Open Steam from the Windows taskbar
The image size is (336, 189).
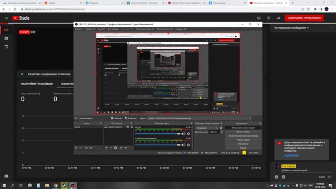pos(64,185)
